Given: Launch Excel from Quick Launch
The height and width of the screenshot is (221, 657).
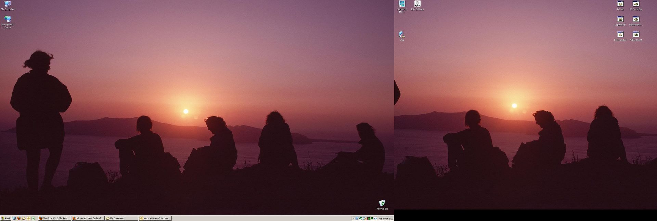Looking at the screenshot, I should [x=33, y=218].
